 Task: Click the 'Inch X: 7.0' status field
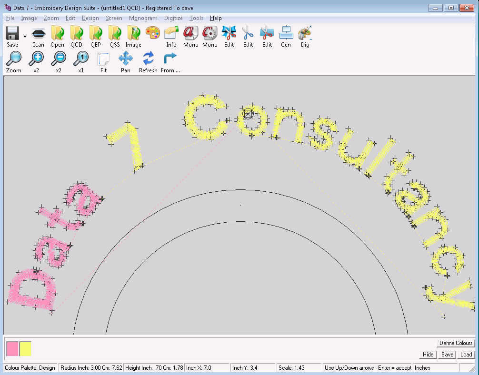pos(207,368)
